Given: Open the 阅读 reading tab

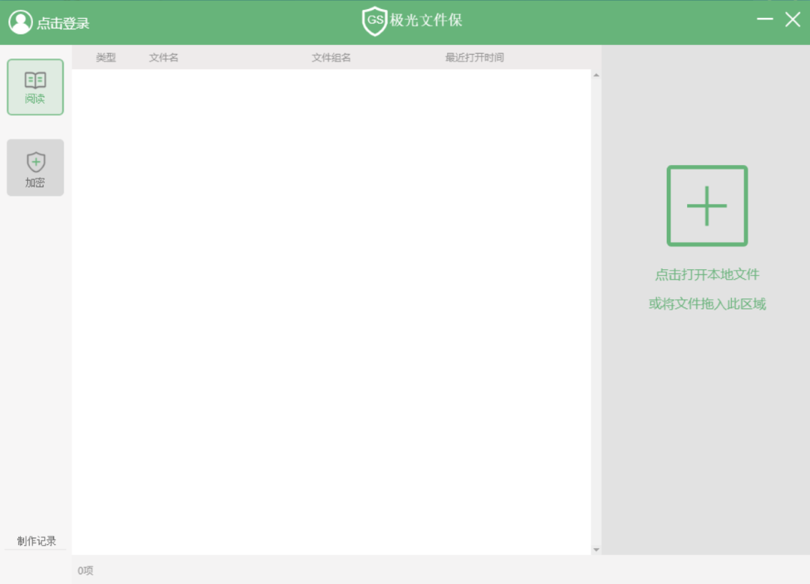Looking at the screenshot, I should (35, 87).
